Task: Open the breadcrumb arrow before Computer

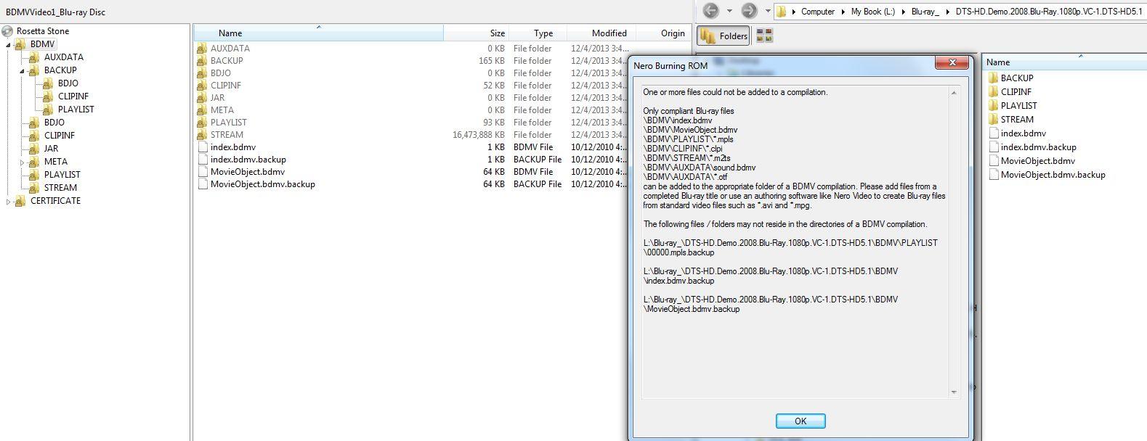Action: 794,12
